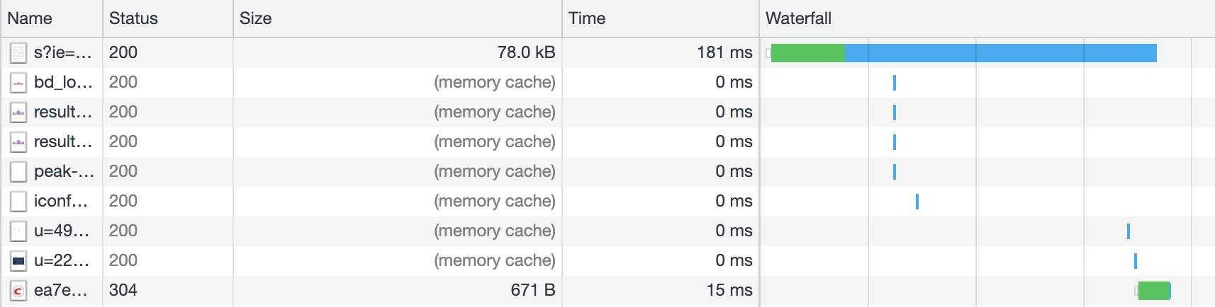Click the peak- file blank icon
1215x307 pixels.
pyautogui.click(x=18, y=172)
